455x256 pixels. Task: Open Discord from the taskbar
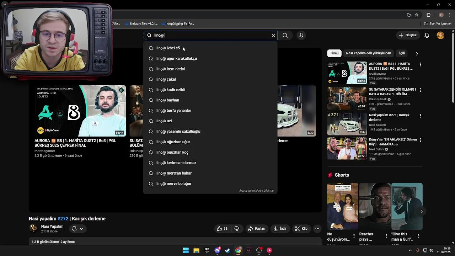point(217,250)
